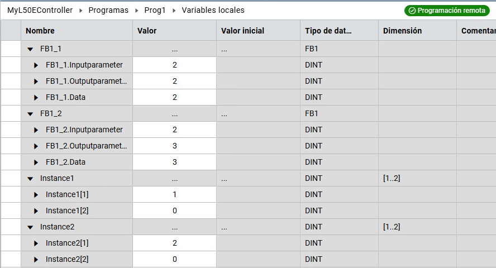
Task: Select the Instance2[1] row name
Action: [67, 243]
